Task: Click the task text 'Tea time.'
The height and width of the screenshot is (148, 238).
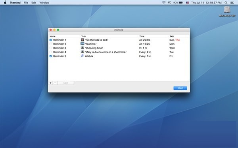Action: 90,44
